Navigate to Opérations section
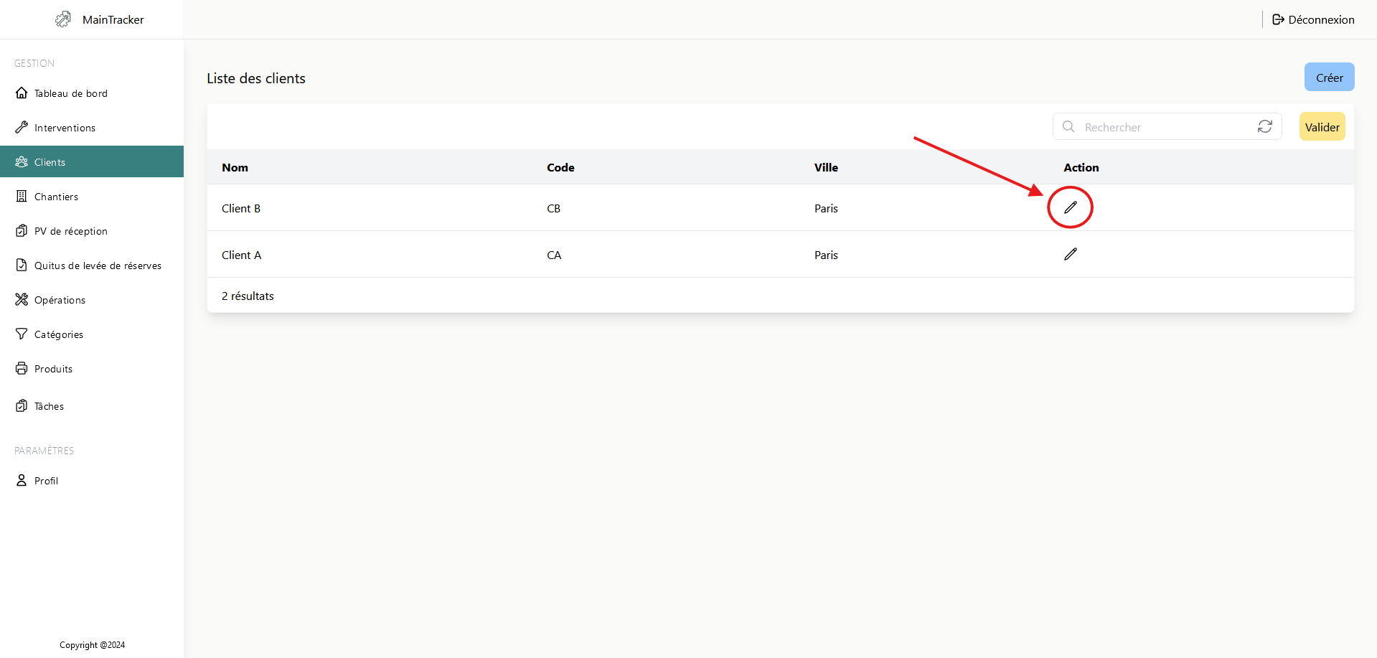Screen dimensions: 1377x658 click(60, 300)
